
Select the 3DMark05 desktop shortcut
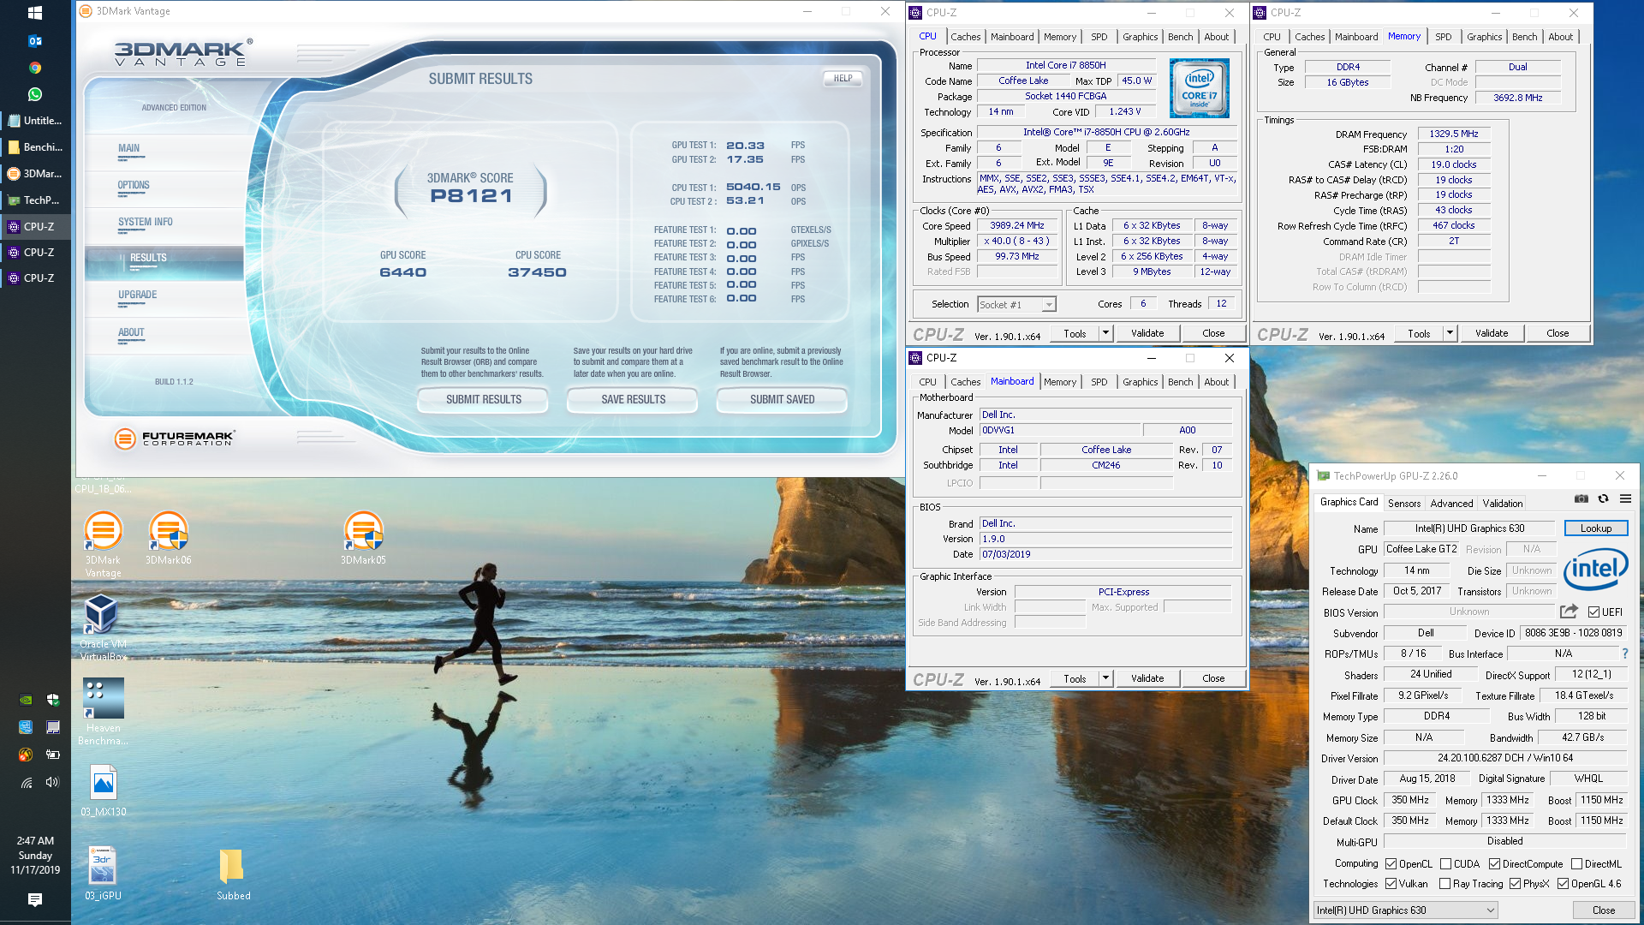363,538
